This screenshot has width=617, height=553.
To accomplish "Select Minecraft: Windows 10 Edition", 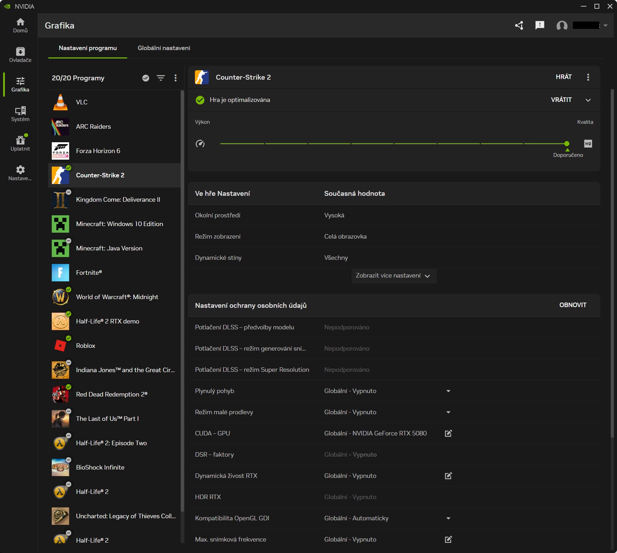I will [x=114, y=224].
